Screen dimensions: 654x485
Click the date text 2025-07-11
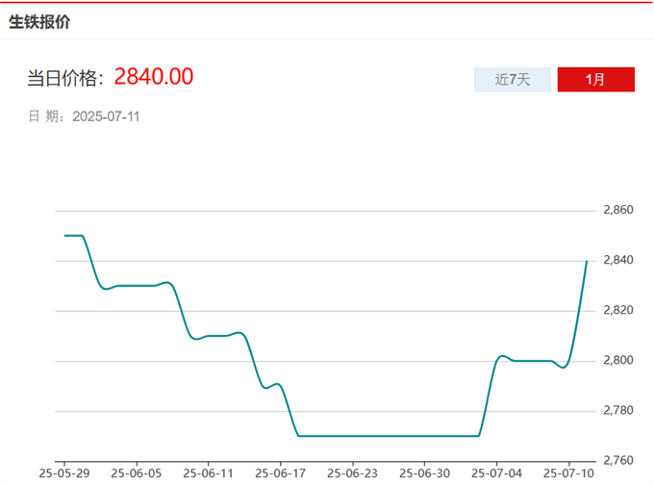107,116
